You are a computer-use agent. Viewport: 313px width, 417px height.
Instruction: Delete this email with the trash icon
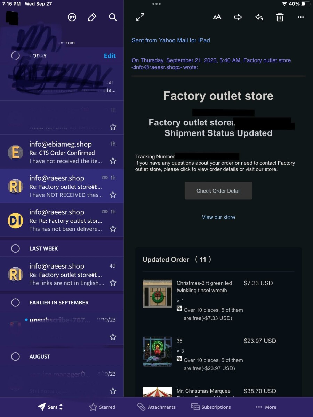coord(280,17)
